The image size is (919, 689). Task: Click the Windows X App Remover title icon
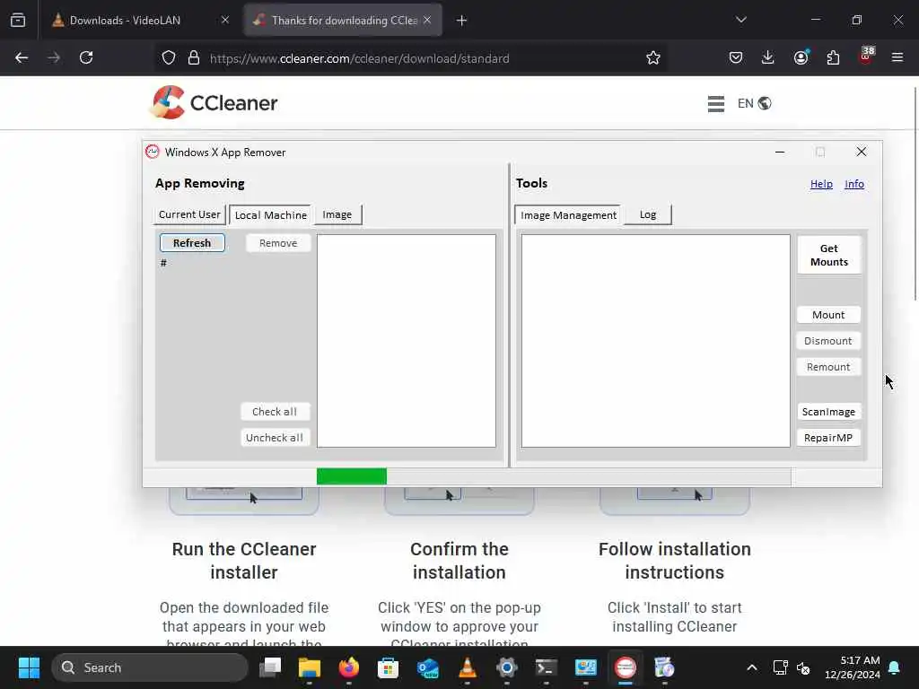coord(153,152)
